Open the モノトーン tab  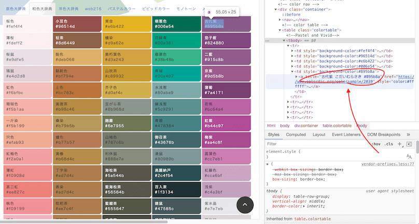(x=186, y=9)
